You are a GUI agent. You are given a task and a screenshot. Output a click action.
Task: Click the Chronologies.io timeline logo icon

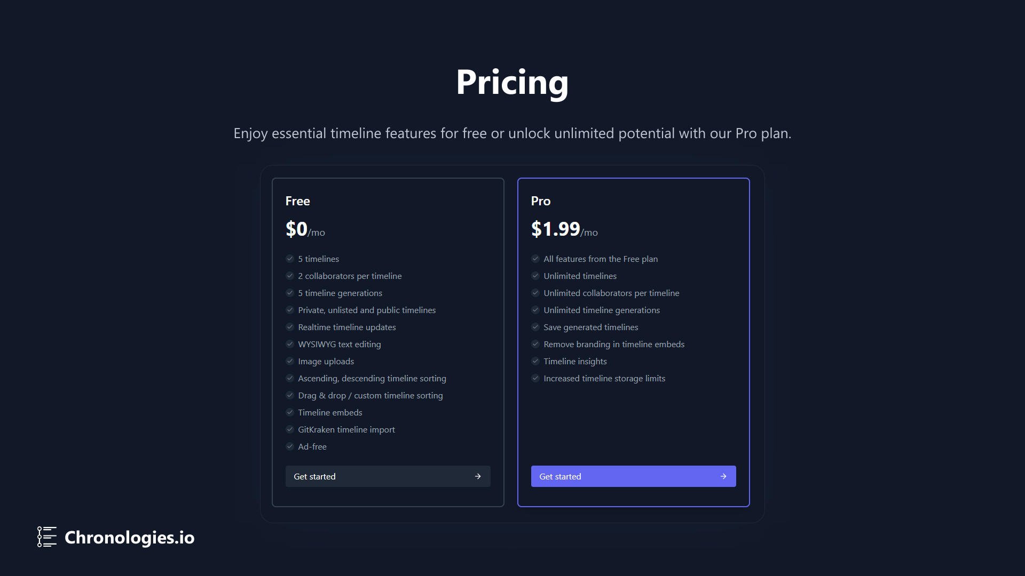[47, 537]
